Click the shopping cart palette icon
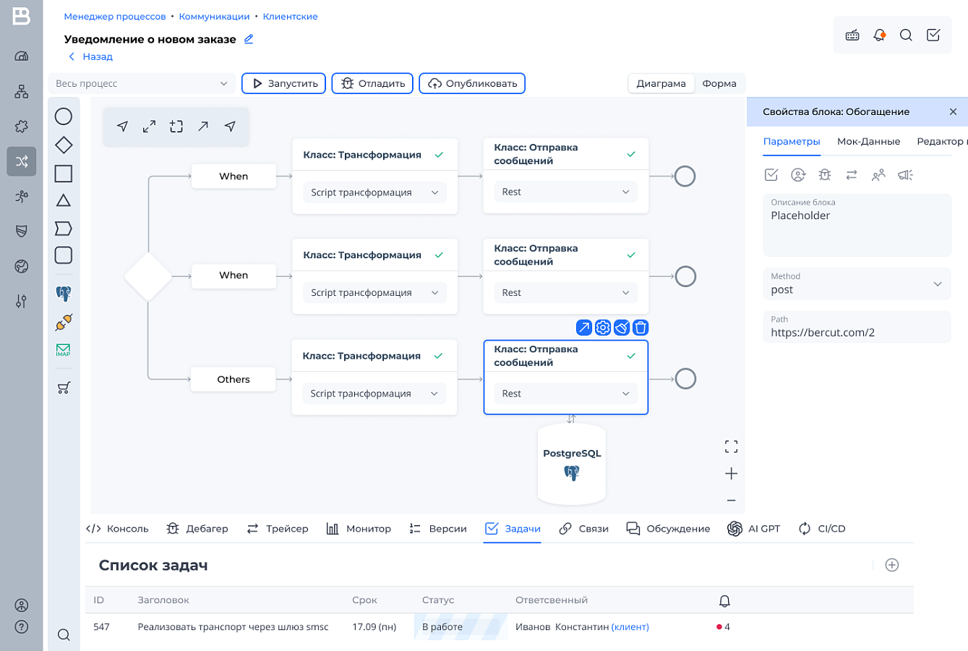 click(x=64, y=388)
